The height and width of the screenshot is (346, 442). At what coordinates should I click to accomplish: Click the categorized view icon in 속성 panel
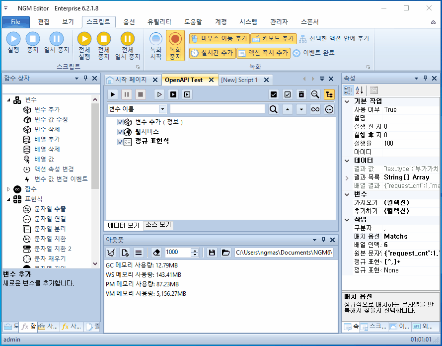click(348, 90)
